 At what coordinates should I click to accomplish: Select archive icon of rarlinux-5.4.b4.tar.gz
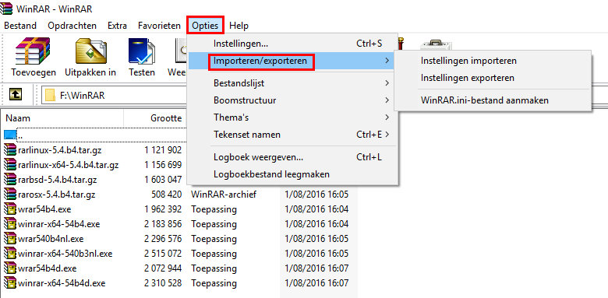tap(10, 149)
